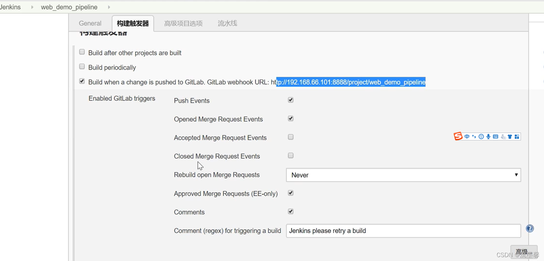This screenshot has width=544, height=261.
Task: Switch to the General tab
Action: [x=90, y=23]
